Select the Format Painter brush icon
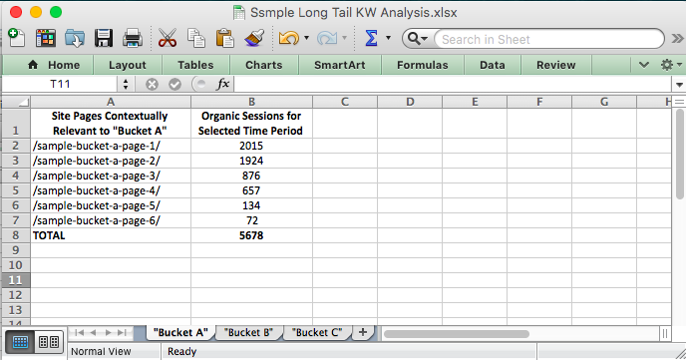The width and height of the screenshot is (686, 360). click(x=254, y=39)
